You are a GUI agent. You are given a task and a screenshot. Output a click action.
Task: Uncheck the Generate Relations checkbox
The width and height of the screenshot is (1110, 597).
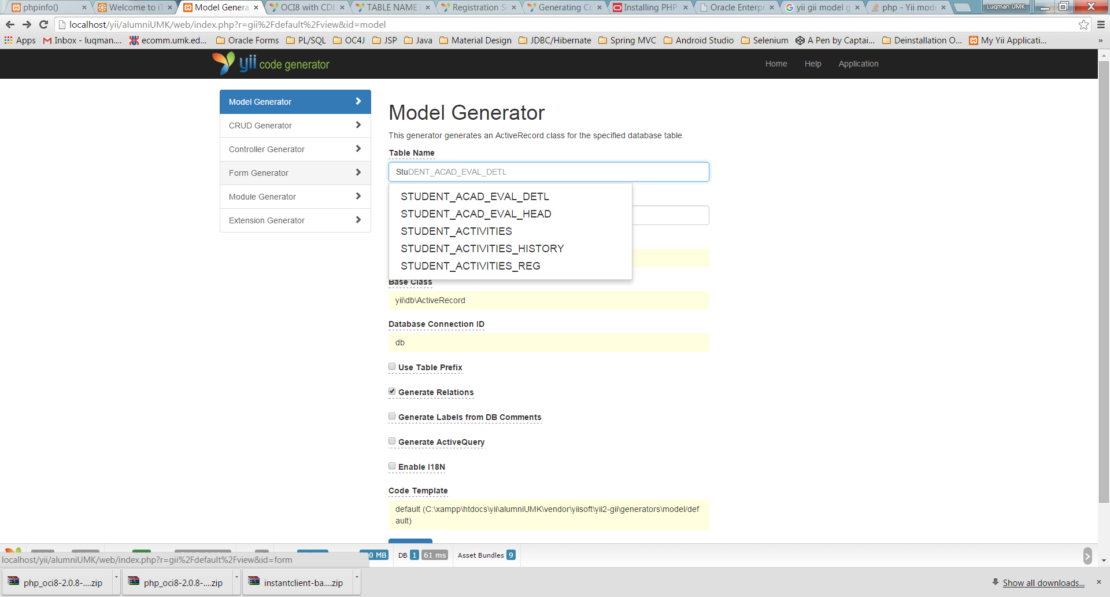[x=392, y=390]
